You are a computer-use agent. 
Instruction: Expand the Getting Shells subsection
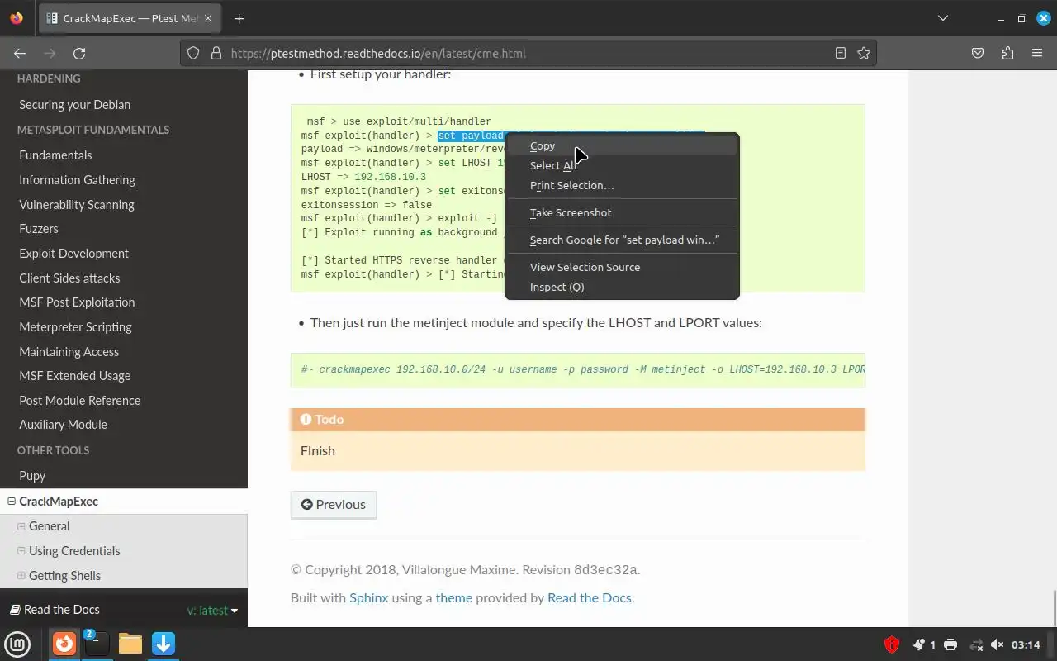21,576
